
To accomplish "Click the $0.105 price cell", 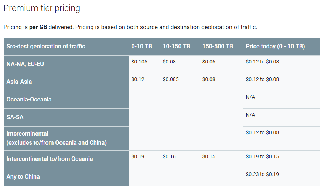I will click(x=139, y=62).
